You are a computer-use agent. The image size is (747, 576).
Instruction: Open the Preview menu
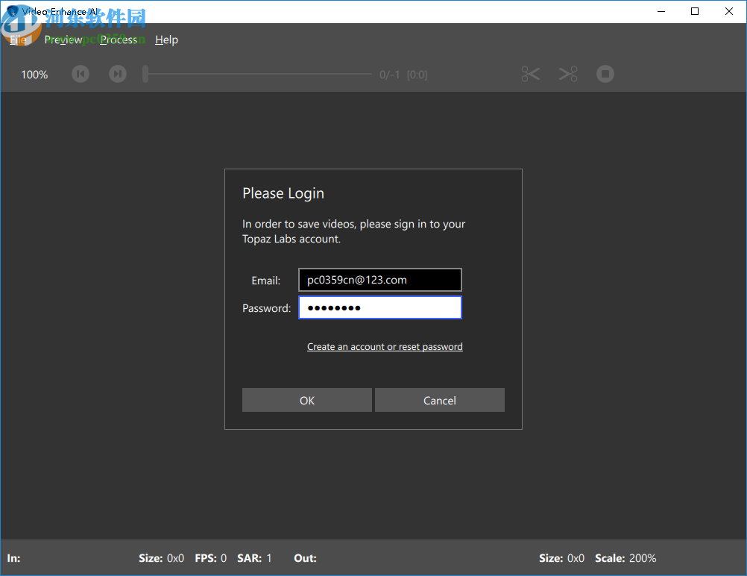(x=63, y=40)
